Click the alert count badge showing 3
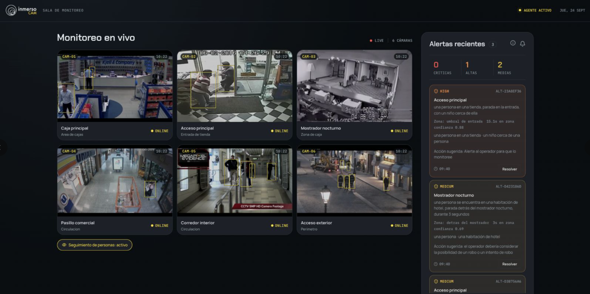Viewport: 590px width, 294px height. 493,44
